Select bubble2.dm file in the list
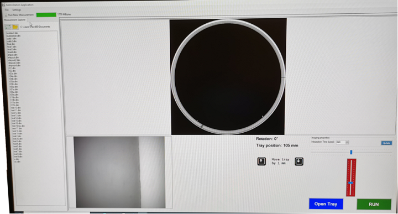Image resolution: width=398 pixels, height=214 pixels. click(12, 33)
